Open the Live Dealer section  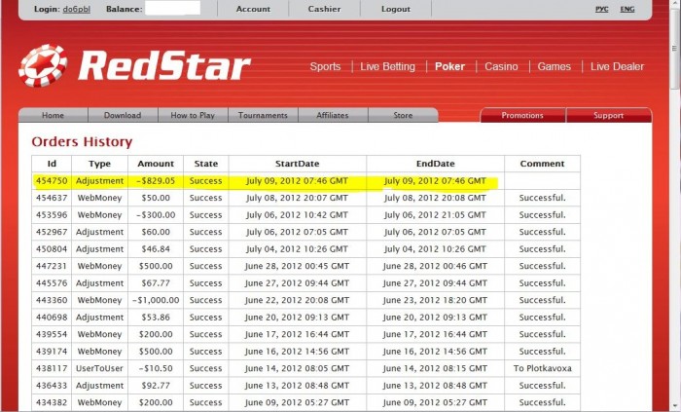[617, 66]
